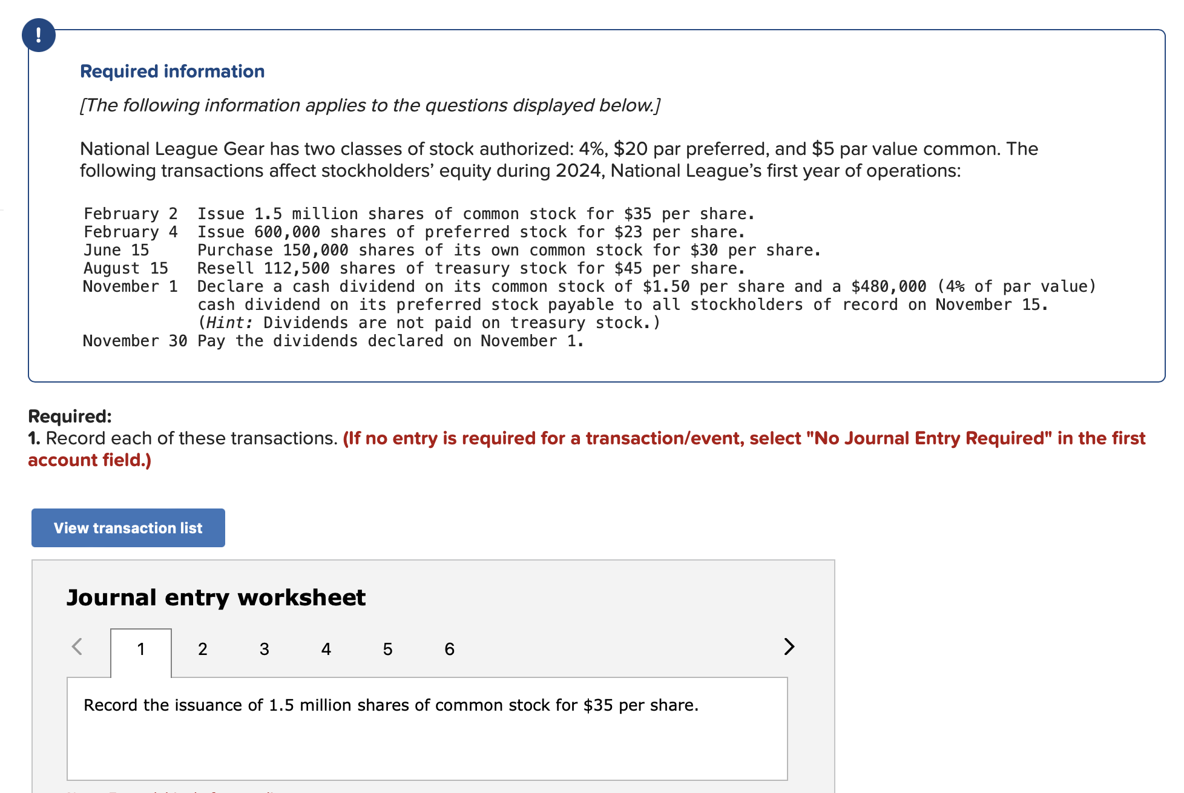Go to previous entry with left chevron

pos(77,647)
